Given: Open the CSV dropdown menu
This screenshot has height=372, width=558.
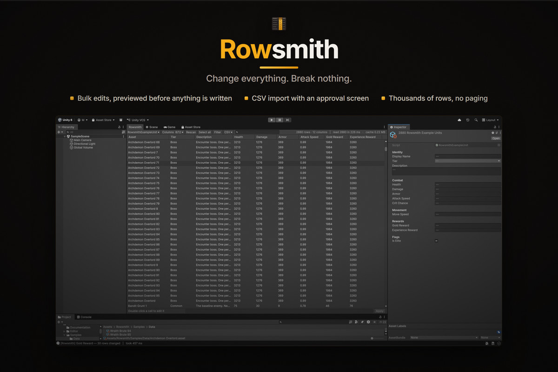Looking at the screenshot, I should pyautogui.click(x=228, y=132).
